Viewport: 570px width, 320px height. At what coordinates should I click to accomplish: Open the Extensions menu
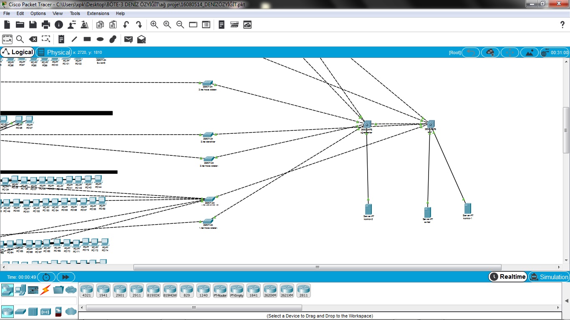click(x=98, y=13)
